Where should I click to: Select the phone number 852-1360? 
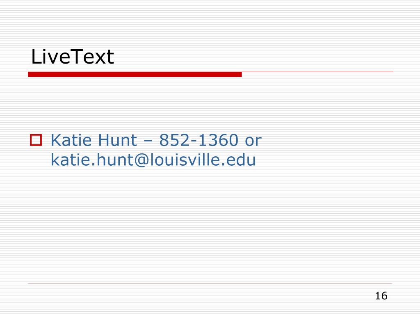199,140
